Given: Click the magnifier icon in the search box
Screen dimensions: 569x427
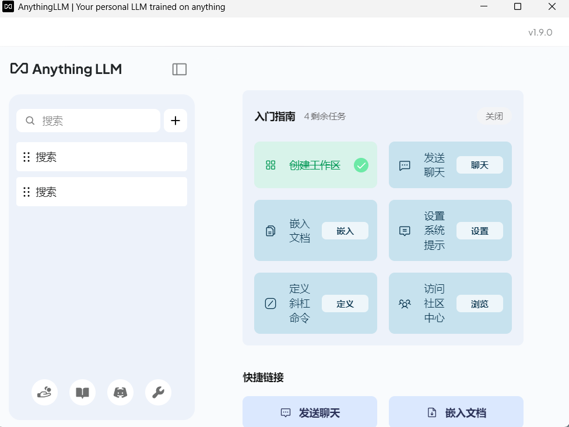Looking at the screenshot, I should 30,120.
